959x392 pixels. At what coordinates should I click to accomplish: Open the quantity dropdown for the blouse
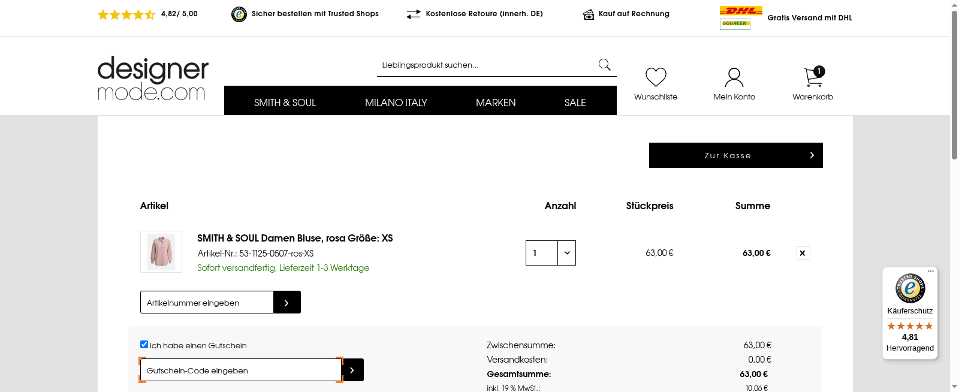click(566, 253)
